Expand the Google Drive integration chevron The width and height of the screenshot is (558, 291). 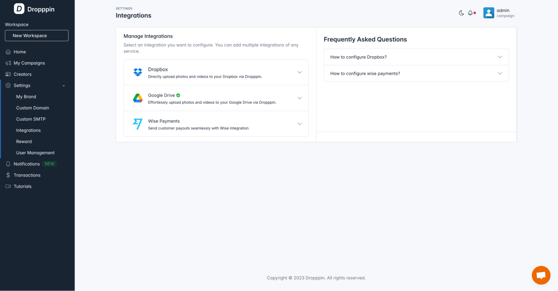point(299,98)
